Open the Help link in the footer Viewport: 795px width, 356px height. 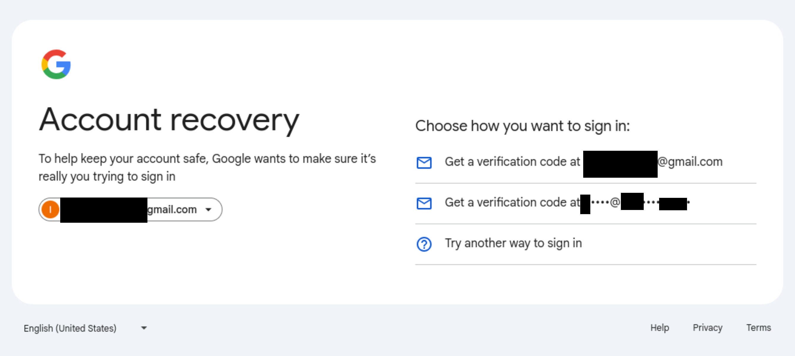pyautogui.click(x=659, y=328)
